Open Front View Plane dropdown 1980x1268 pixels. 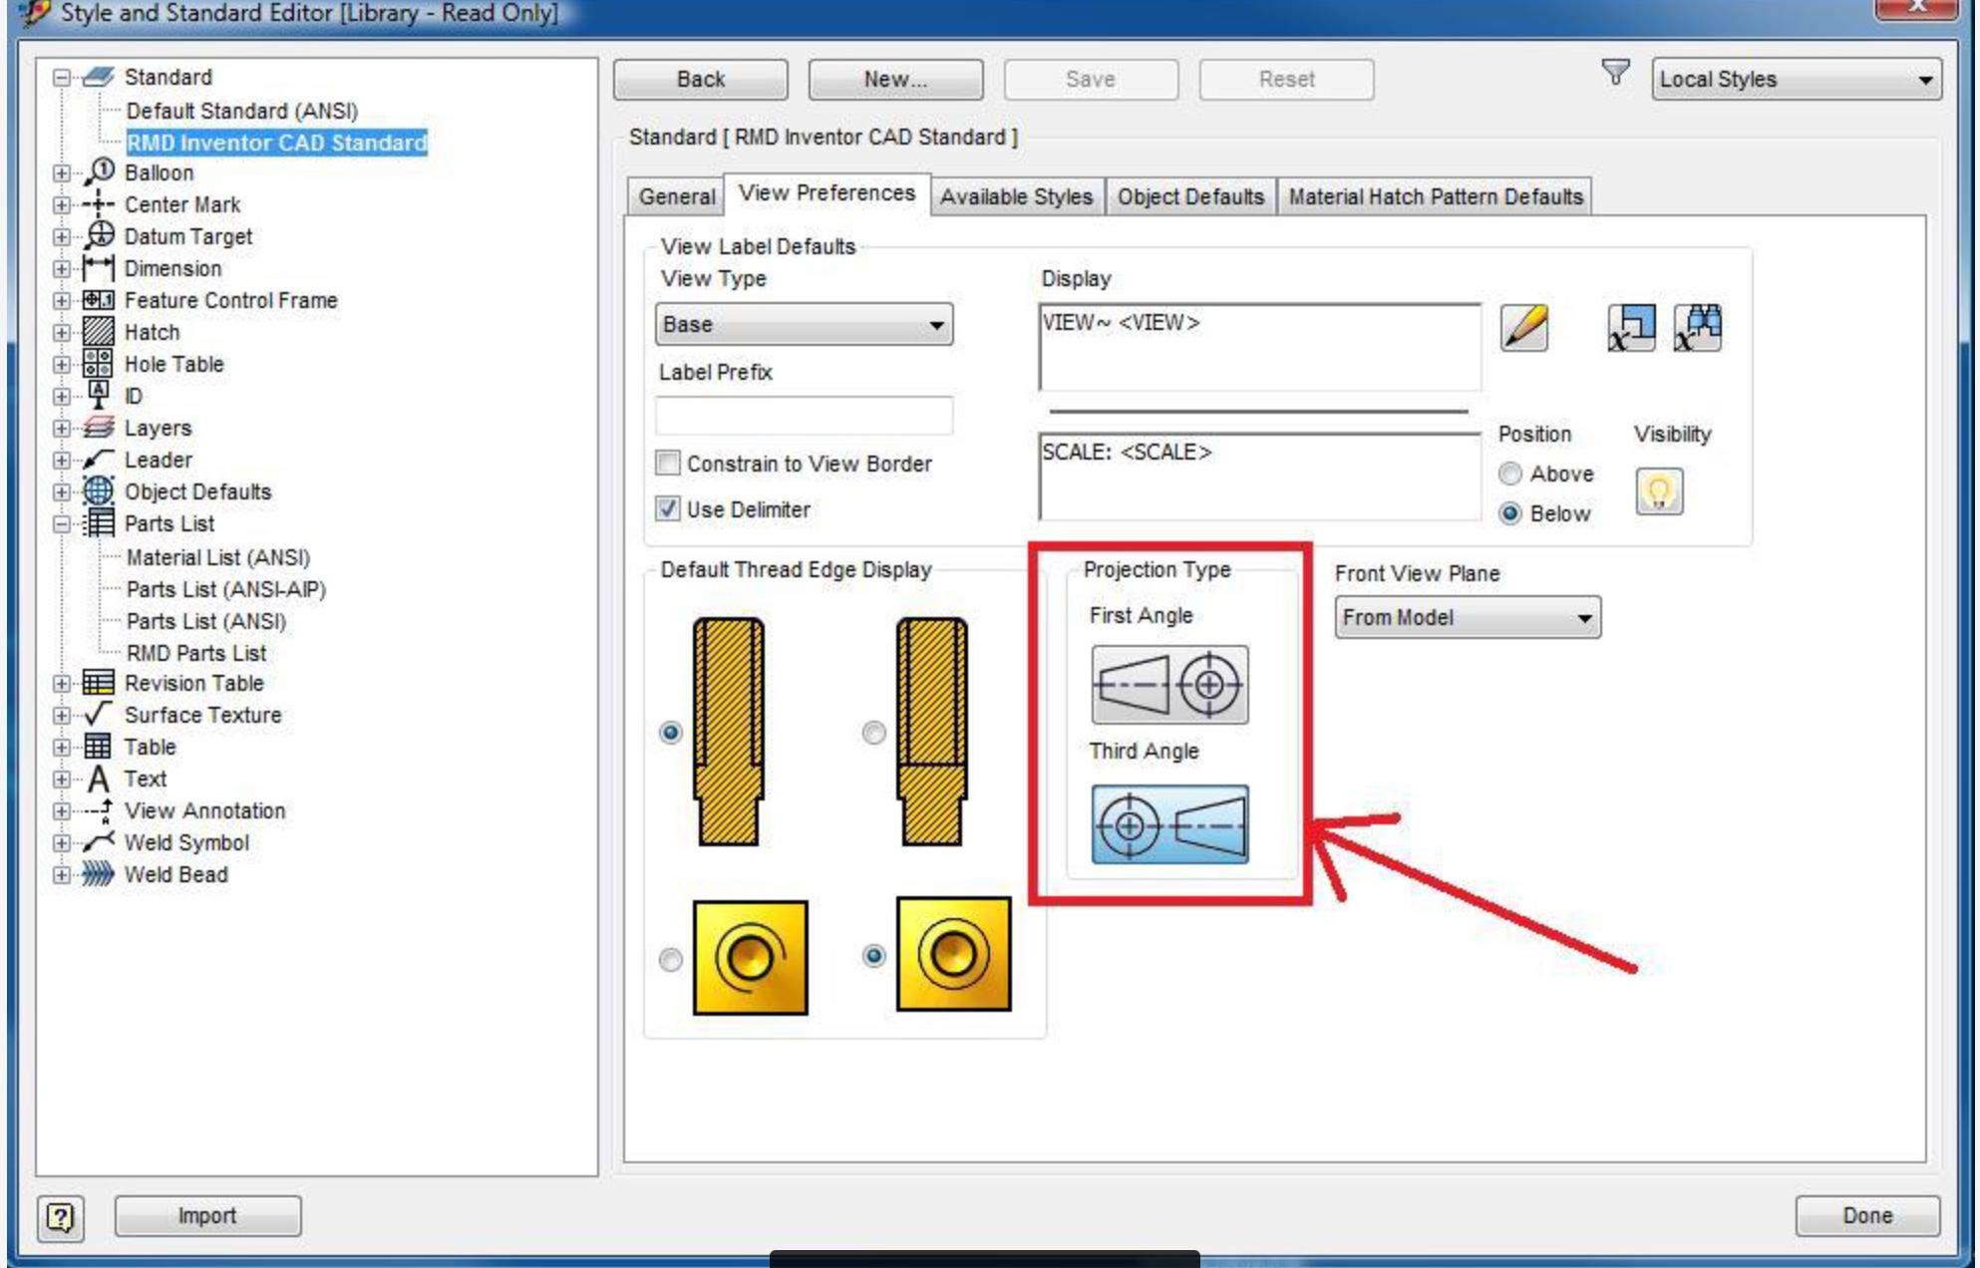point(1467,618)
